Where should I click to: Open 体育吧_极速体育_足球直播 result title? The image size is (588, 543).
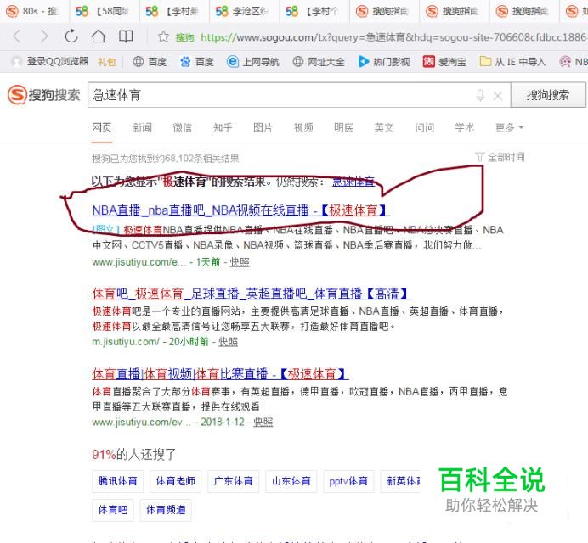[x=252, y=294]
